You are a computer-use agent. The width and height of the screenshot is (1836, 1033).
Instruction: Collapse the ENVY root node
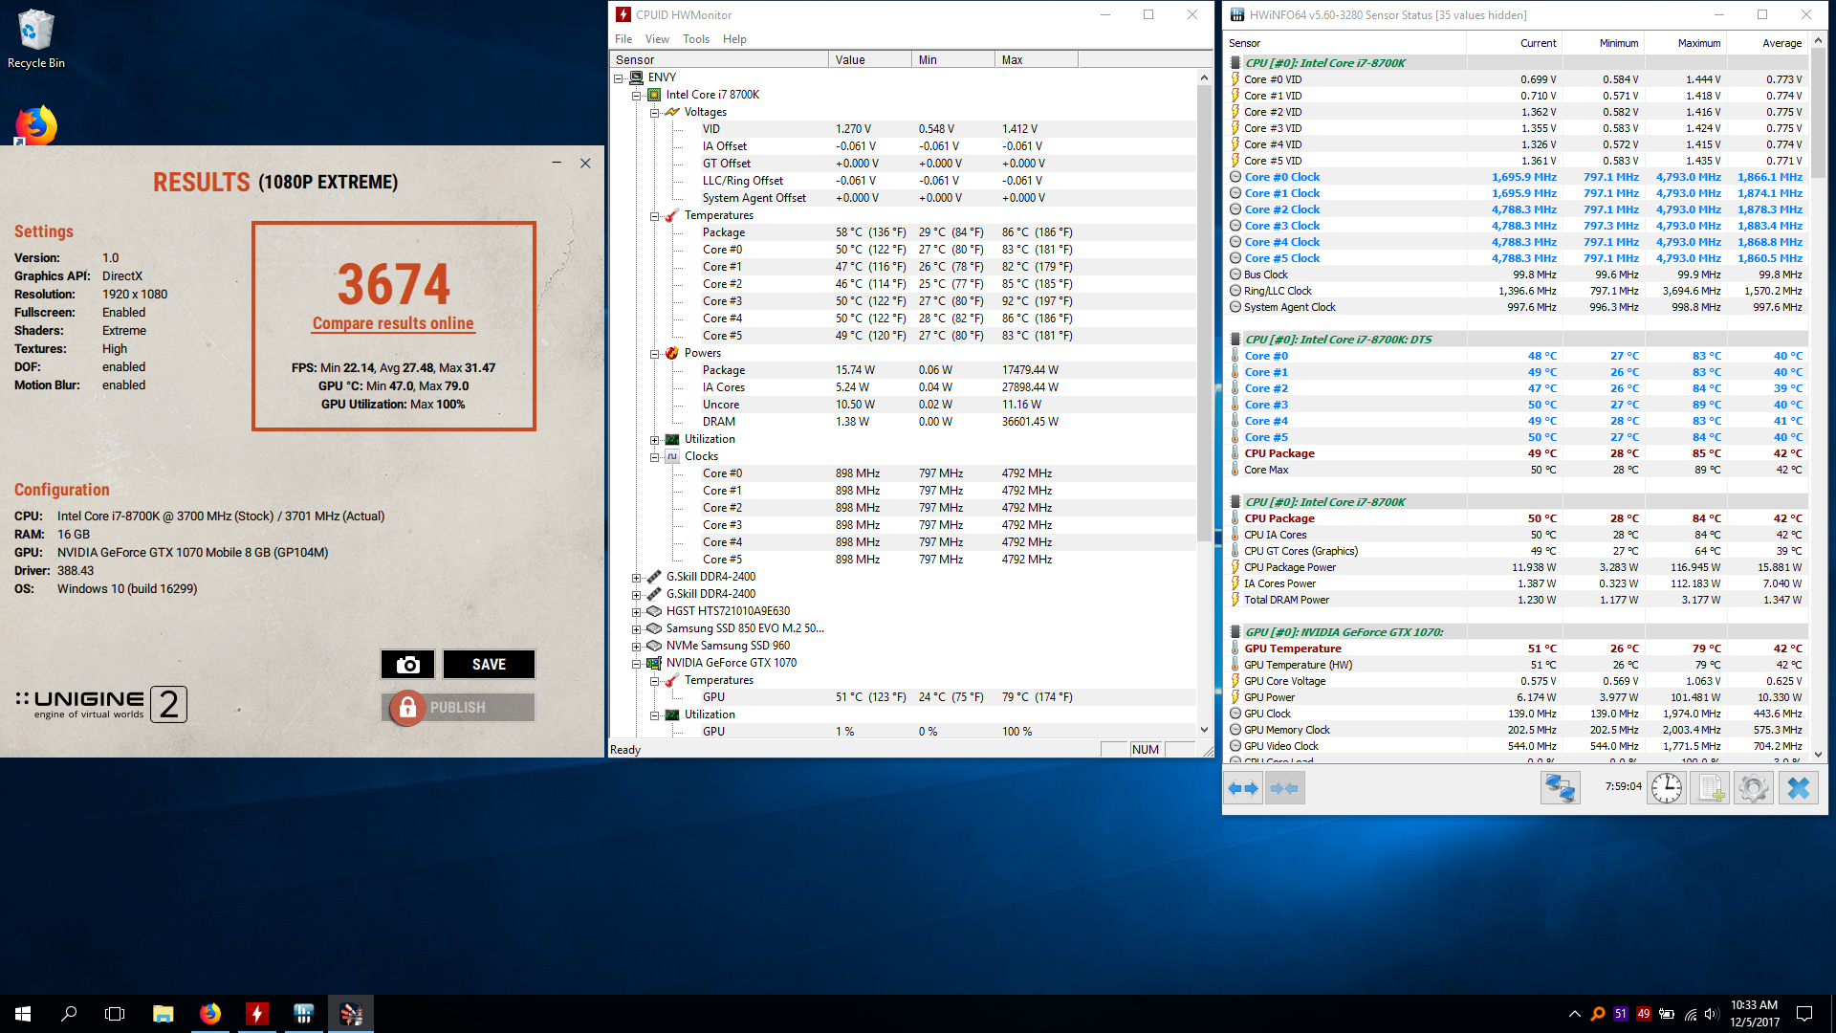(619, 78)
